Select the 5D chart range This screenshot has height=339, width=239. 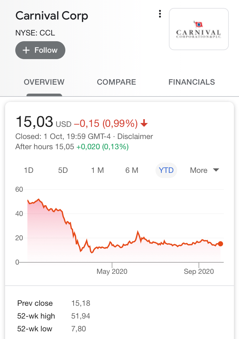click(x=63, y=170)
